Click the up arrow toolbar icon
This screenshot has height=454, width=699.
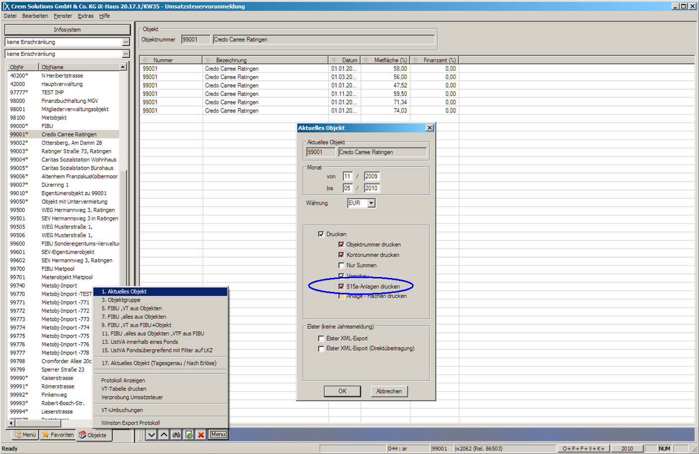point(164,435)
